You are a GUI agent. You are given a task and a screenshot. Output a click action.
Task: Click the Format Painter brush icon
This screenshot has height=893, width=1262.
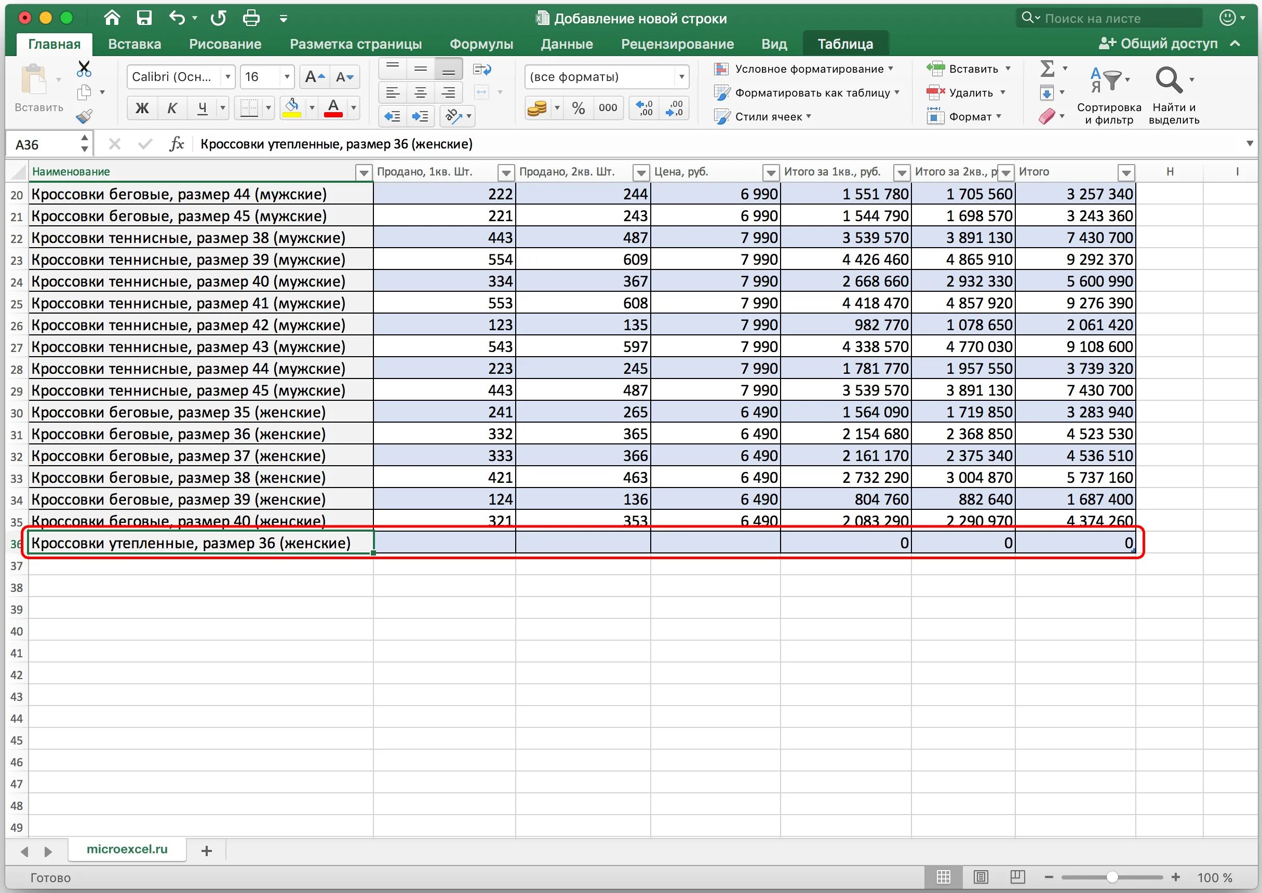coord(84,116)
